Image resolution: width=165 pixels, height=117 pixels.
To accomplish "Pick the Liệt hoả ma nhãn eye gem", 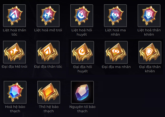I will click(115, 15).
